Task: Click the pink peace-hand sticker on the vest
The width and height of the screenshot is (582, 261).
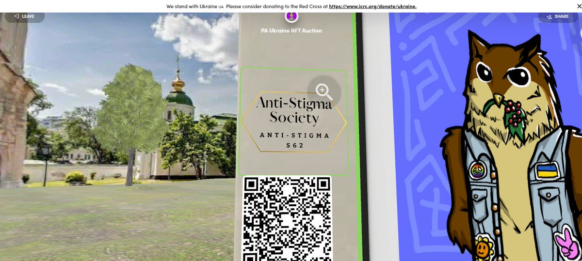Action: point(566,243)
